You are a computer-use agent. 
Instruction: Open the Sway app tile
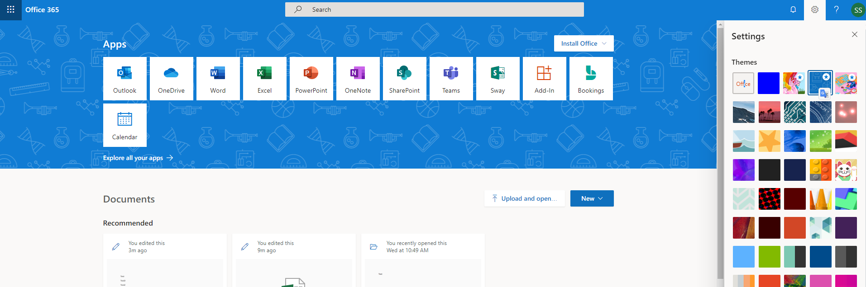(x=498, y=79)
